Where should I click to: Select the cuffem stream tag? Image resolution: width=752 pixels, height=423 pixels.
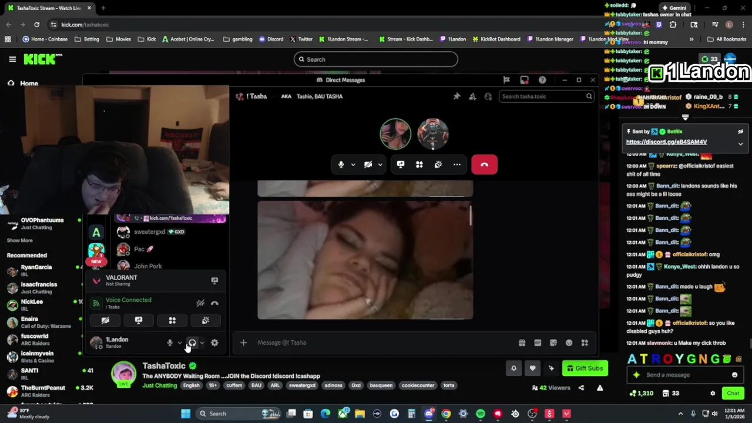pyautogui.click(x=234, y=385)
